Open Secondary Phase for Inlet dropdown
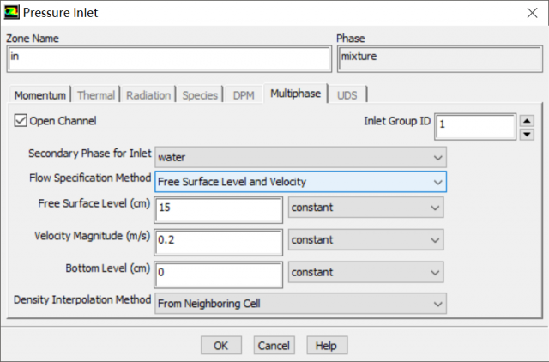Image resolution: width=549 pixels, height=362 pixels. (x=300, y=157)
